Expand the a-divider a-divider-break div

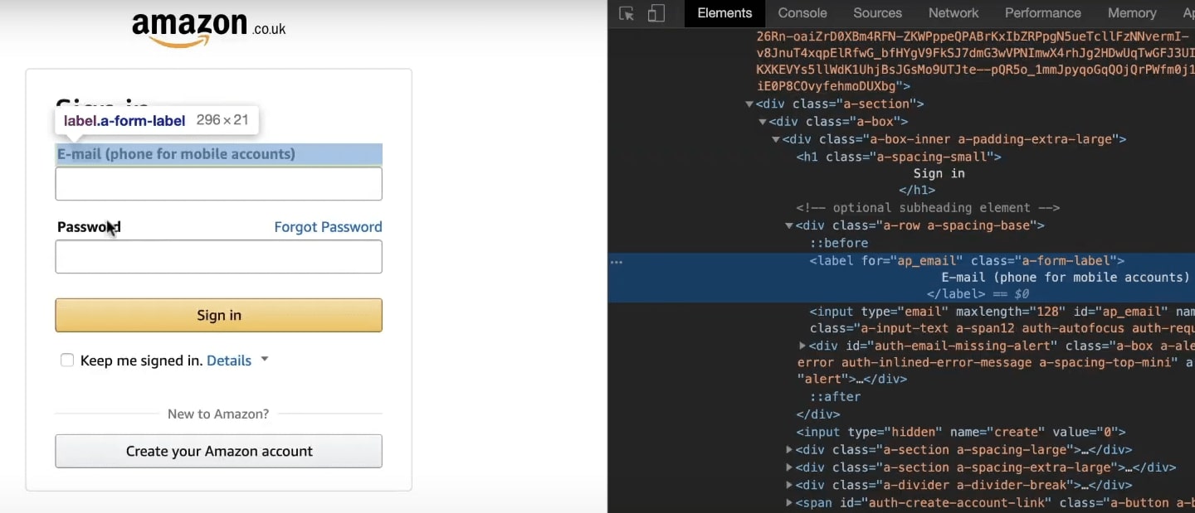point(789,485)
